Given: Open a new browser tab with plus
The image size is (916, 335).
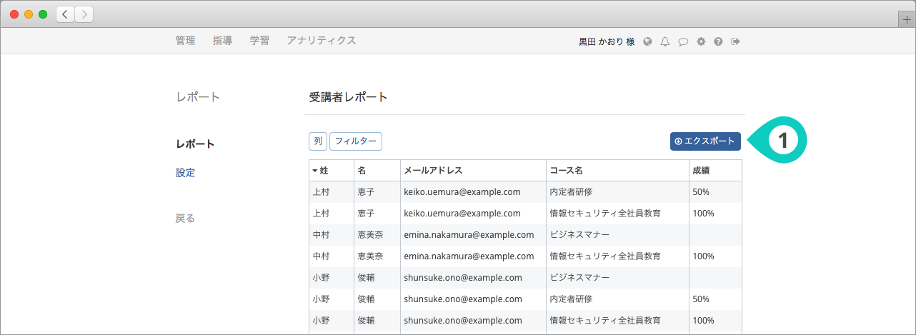Looking at the screenshot, I should 907,20.
